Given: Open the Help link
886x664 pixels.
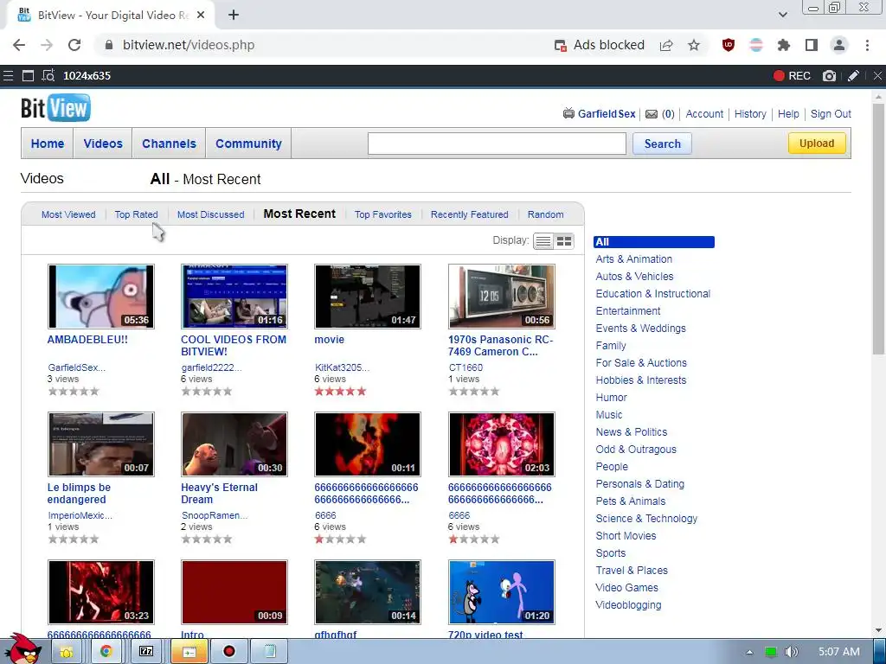Looking at the screenshot, I should pos(788,114).
